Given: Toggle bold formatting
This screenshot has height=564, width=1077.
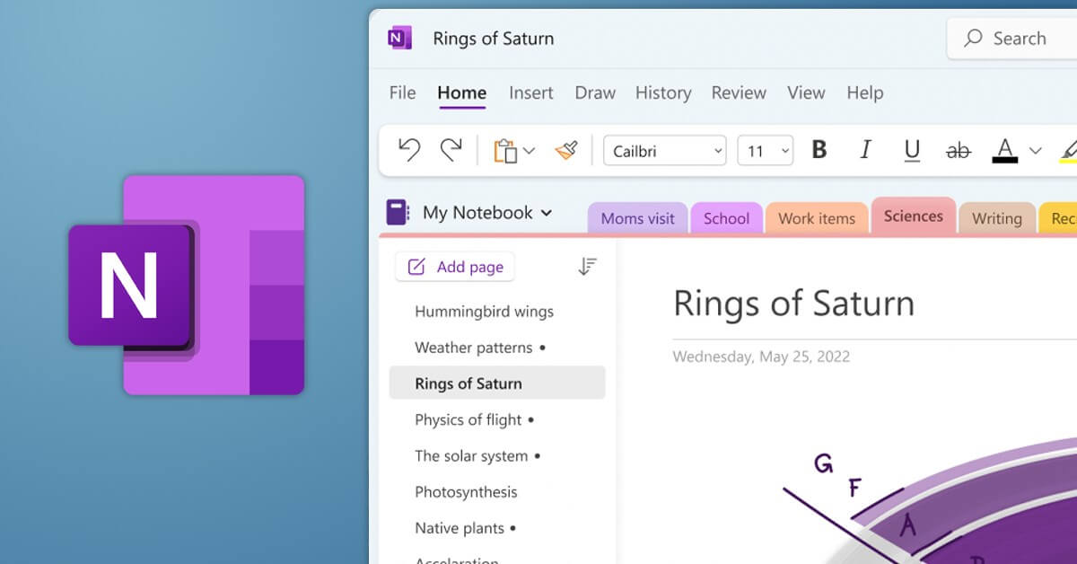Looking at the screenshot, I should point(819,150).
